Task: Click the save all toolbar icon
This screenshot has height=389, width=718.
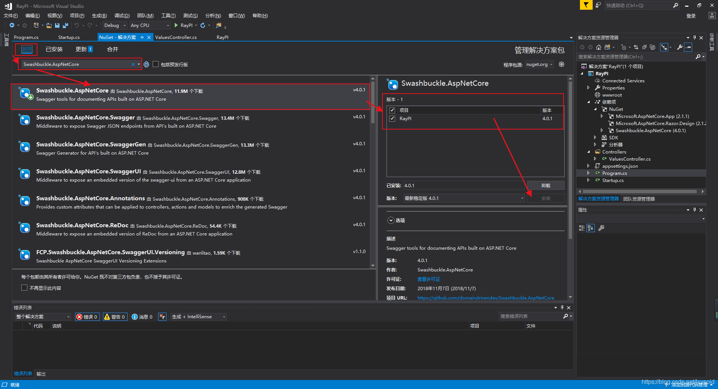Action: click(65, 25)
